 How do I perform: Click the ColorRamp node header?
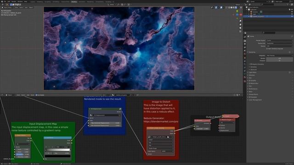pos(57,137)
